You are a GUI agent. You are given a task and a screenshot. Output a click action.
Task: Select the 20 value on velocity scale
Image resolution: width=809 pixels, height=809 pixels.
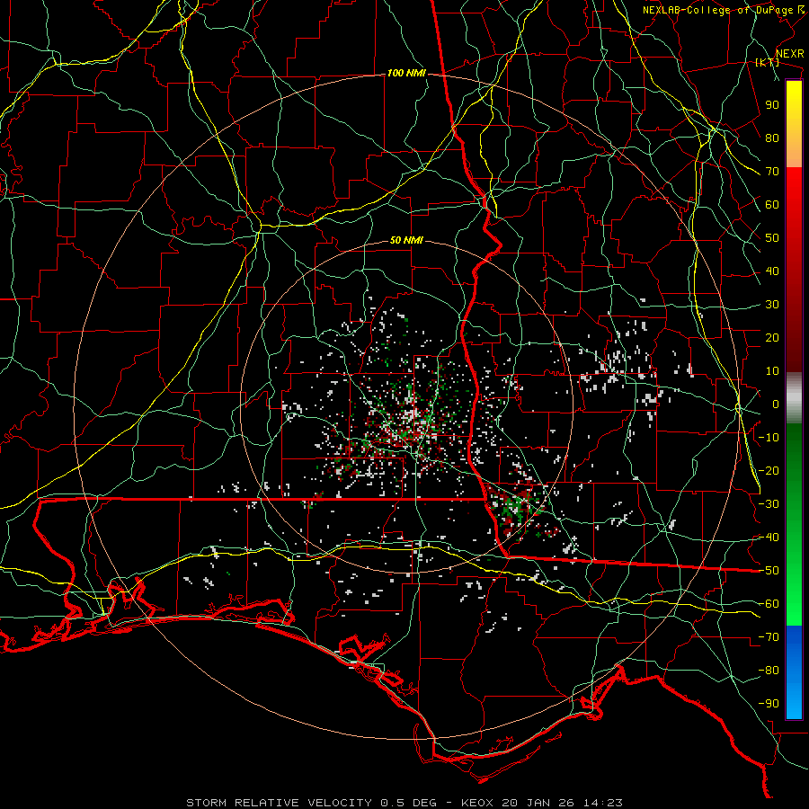[x=772, y=337]
